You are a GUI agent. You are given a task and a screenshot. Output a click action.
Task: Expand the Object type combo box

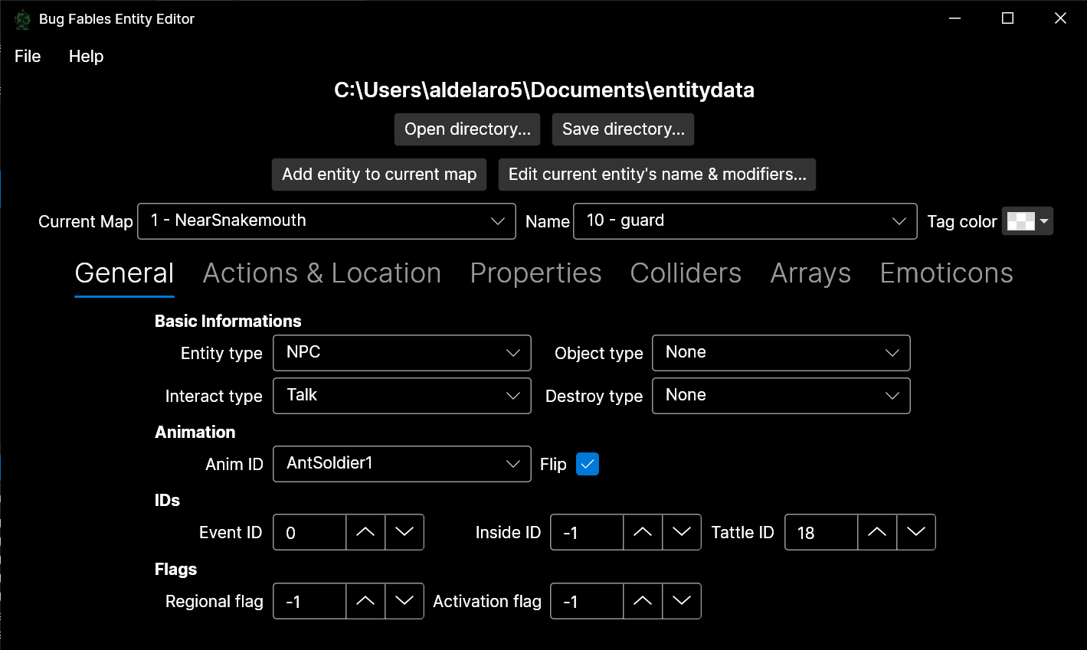(x=781, y=353)
